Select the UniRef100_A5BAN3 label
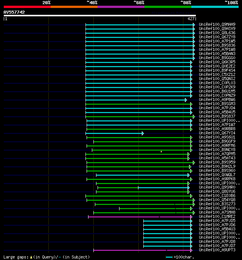This screenshot has width=242, height=260. [x=217, y=54]
